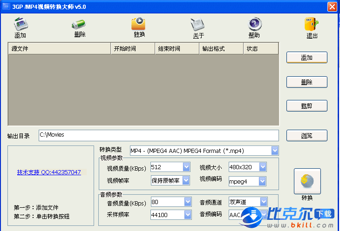Close the window with the red X
Image resolution: width=340 pixels, height=231 pixels.
tap(332, 7)
